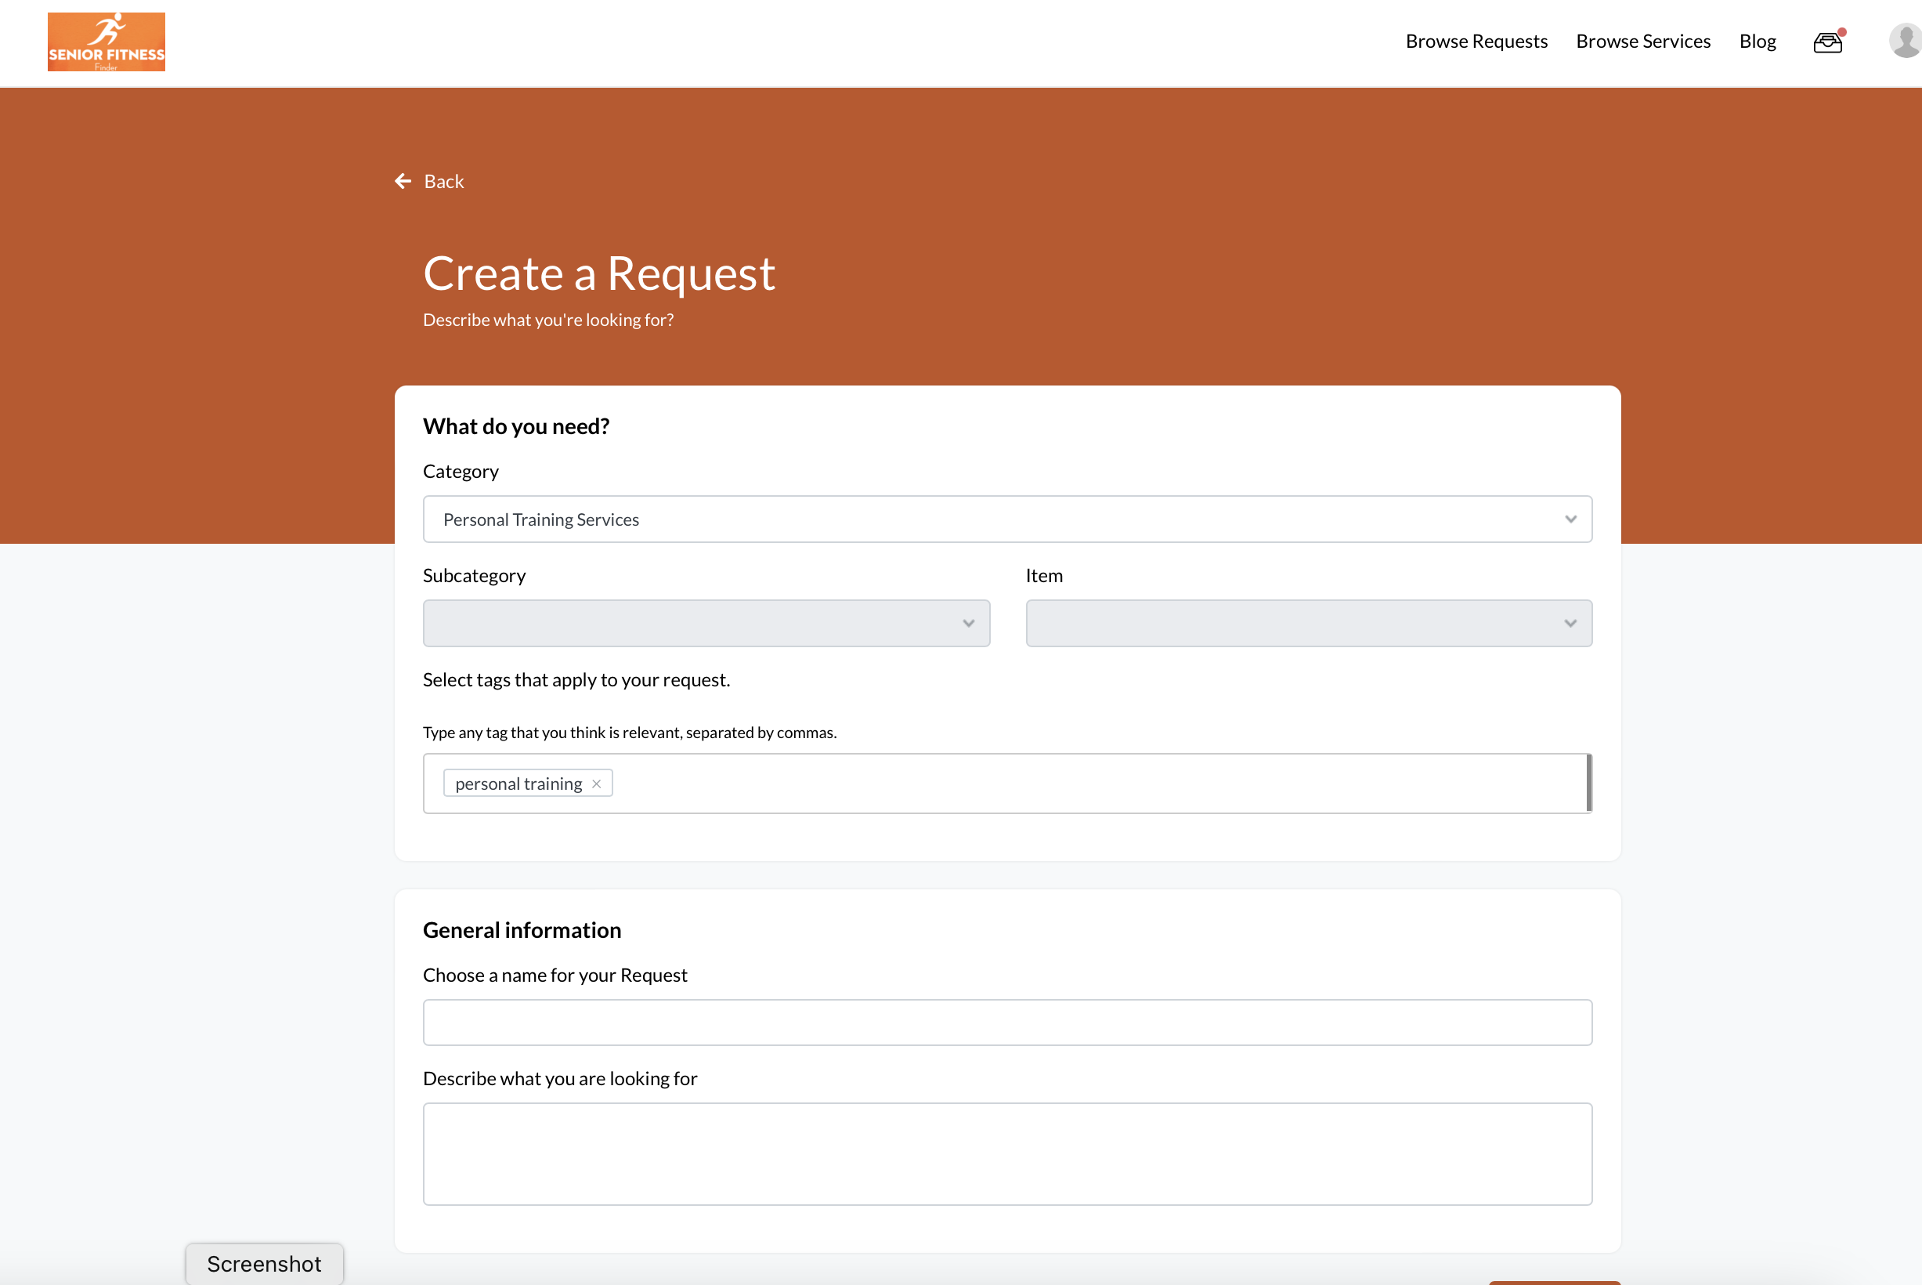The height and width of the screenshot is (1285, 1922).
Task: Click the Item field chevron arrow
Action: [1570, 624]
